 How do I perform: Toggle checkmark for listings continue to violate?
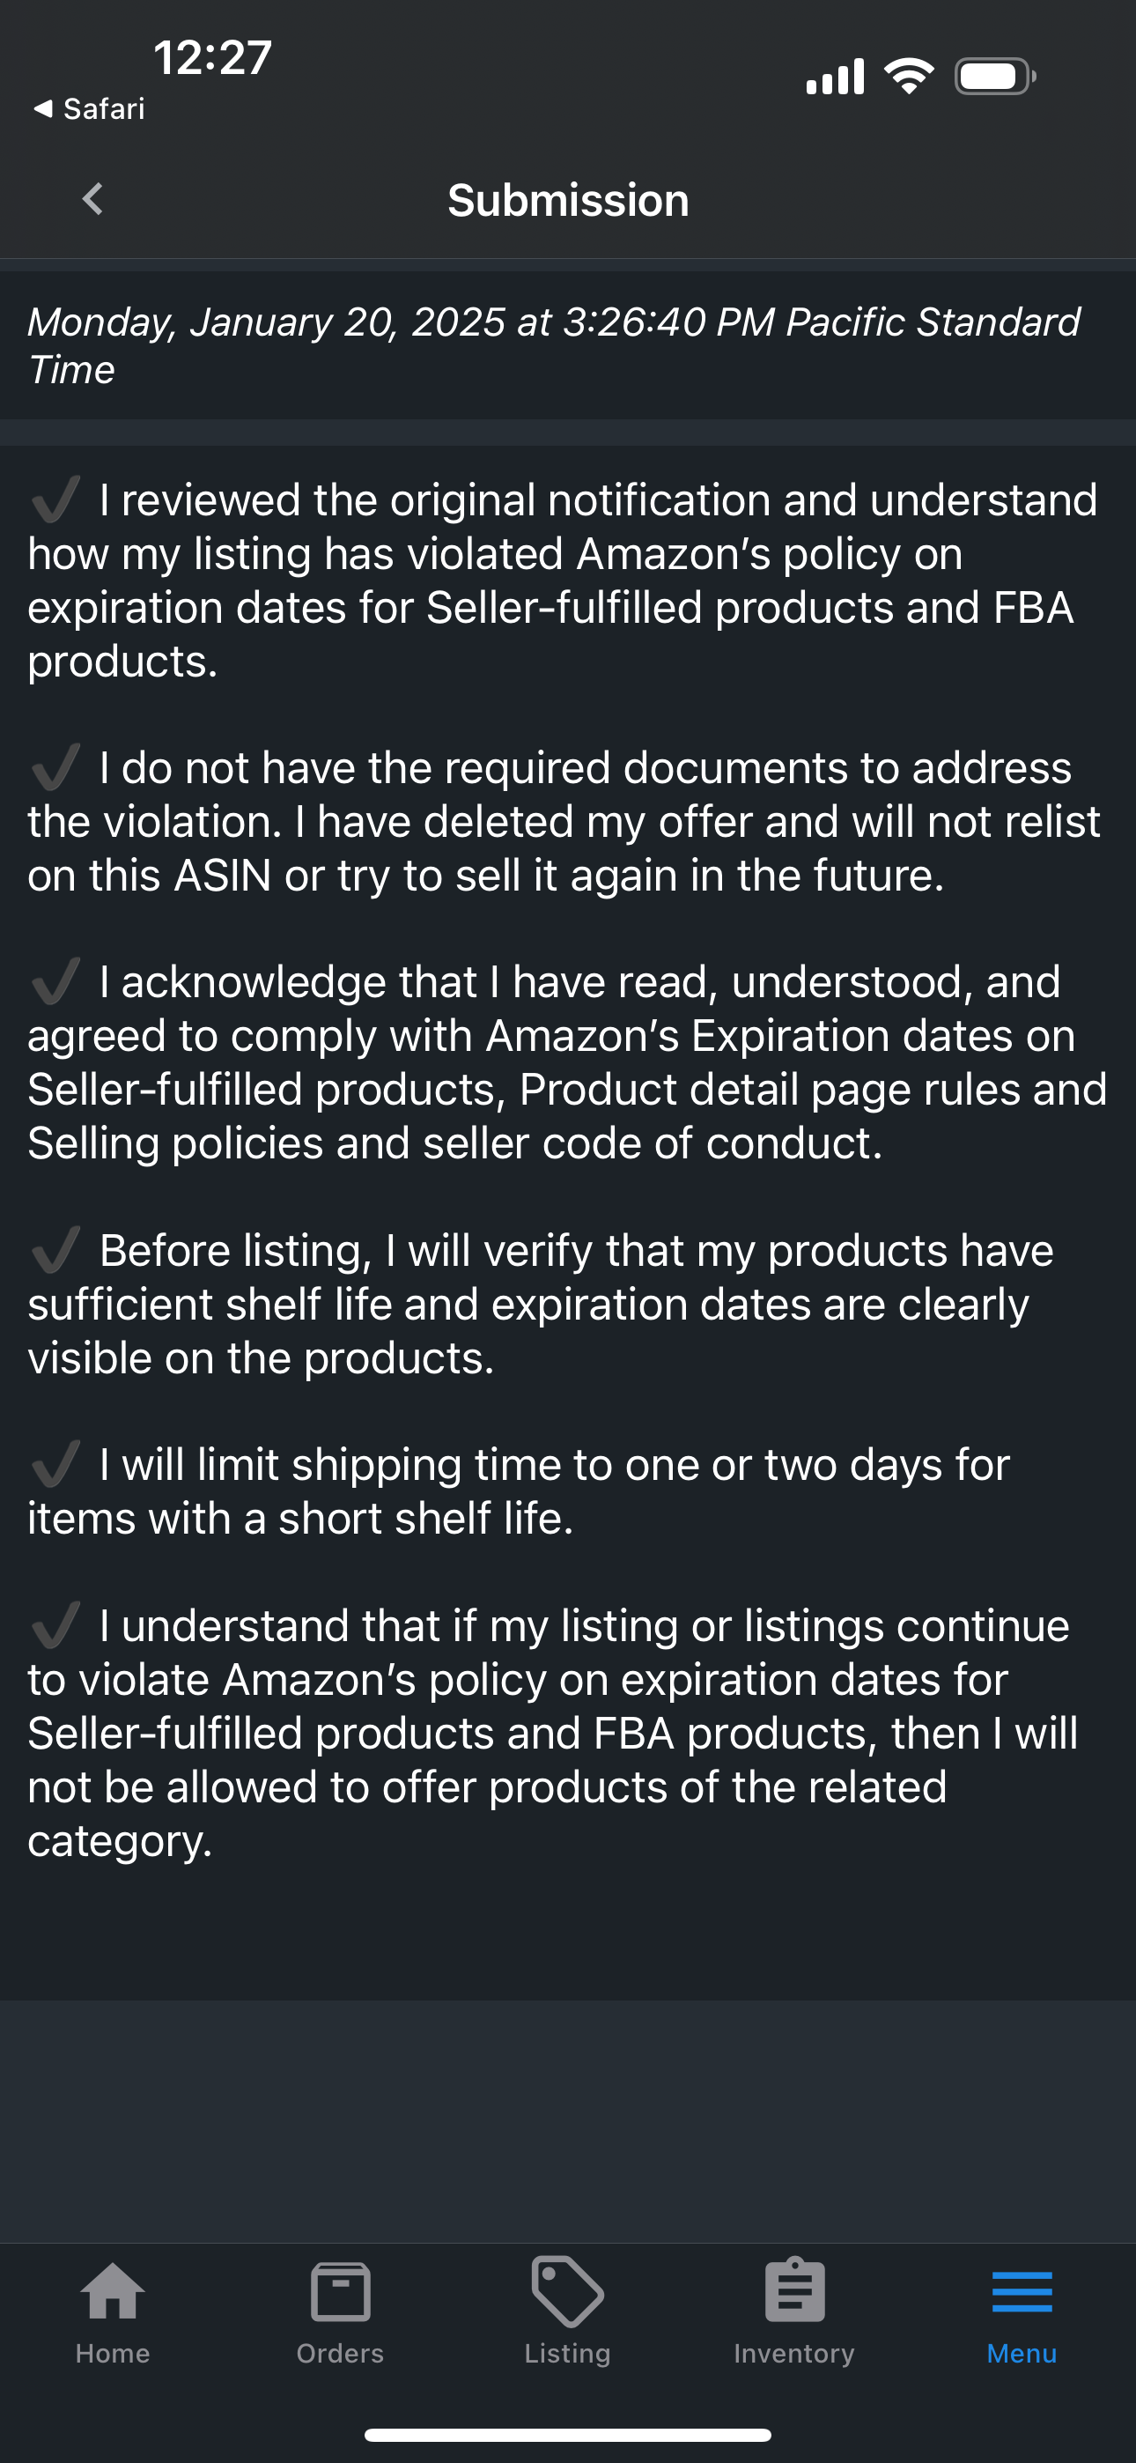55,1624
